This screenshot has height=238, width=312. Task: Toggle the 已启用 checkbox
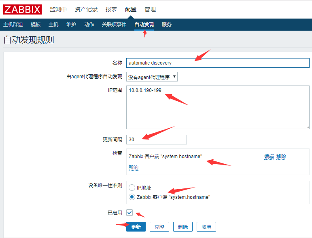point(129,213)
